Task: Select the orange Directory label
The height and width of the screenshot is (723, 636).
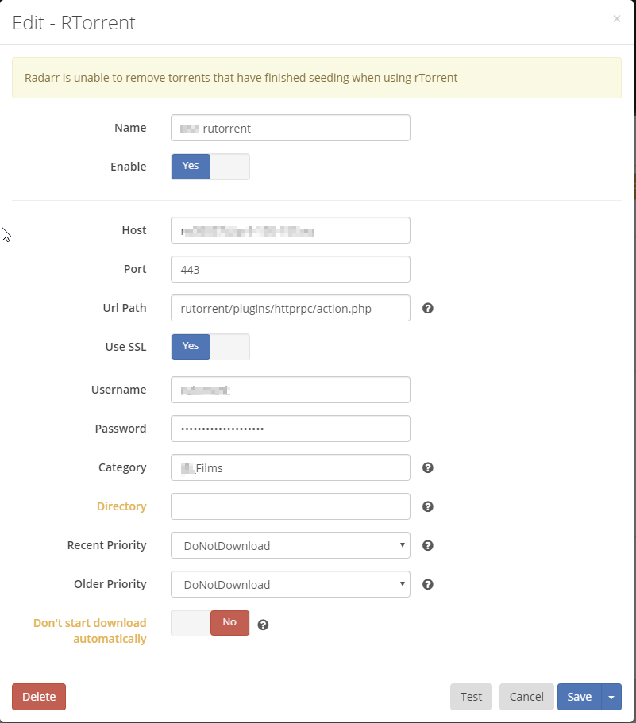Action: (121, 506)
